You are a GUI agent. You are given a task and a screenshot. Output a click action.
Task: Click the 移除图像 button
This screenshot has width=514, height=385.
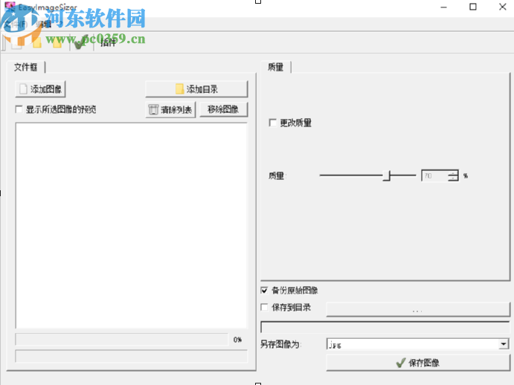(x=223, y=109)
